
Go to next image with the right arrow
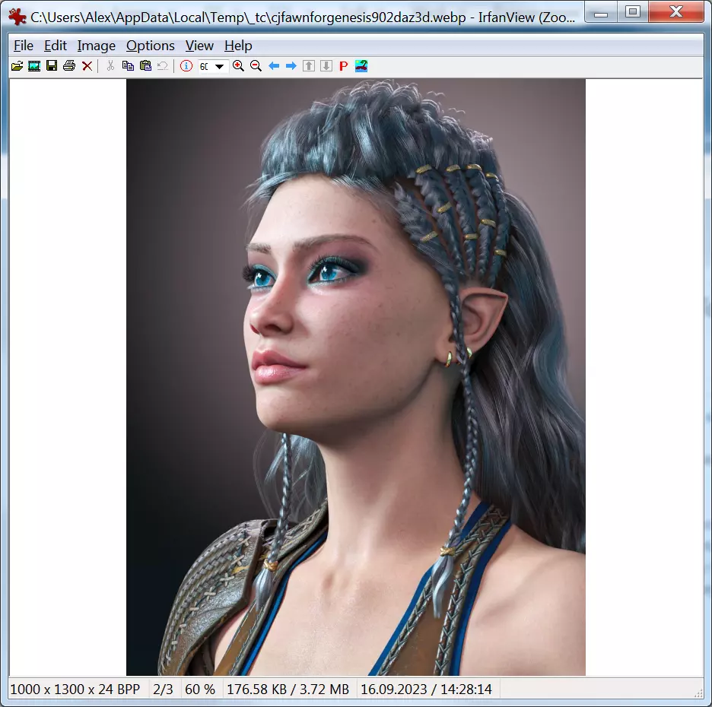291,66
